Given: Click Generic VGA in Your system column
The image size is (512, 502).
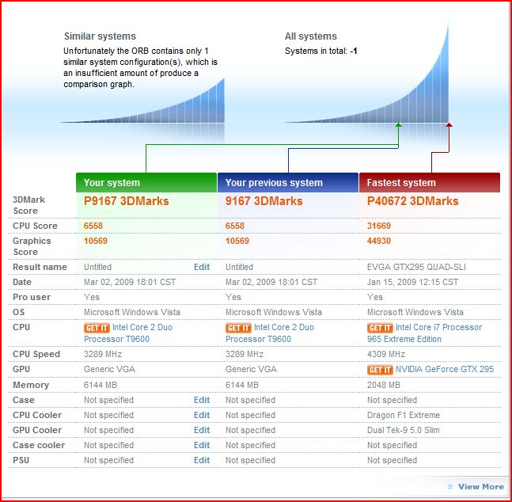Looking at the screenshot, I should (x=109, y=369).
